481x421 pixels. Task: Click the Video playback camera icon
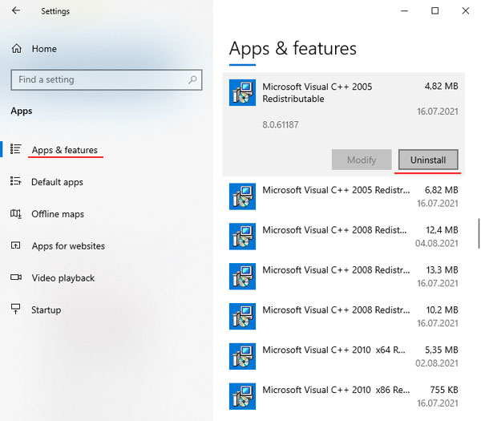pyautogui.click(x=16, y=277)
